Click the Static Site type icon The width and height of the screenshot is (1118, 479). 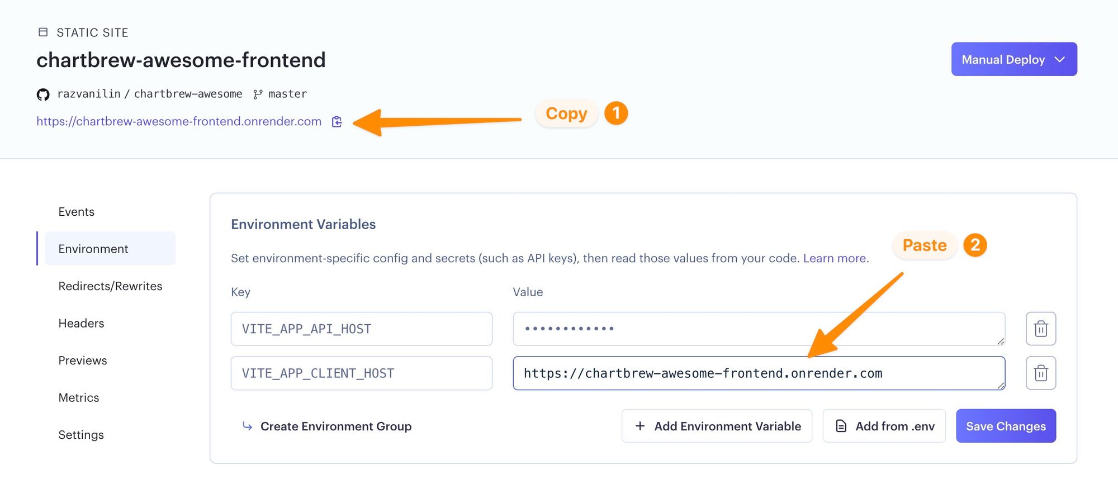[43, 32]
